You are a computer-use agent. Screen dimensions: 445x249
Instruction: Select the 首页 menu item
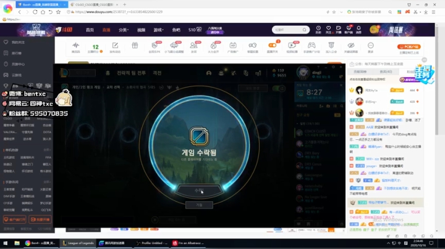click(x=90, y=30)
